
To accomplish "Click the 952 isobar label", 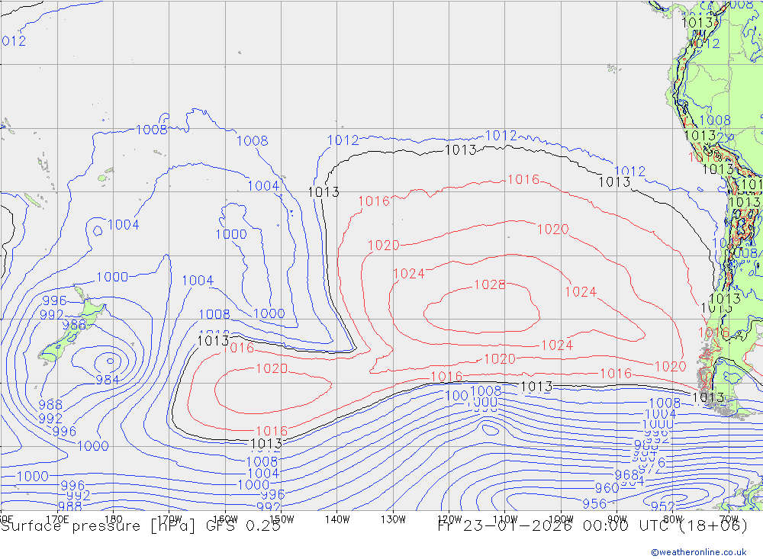I will (x=663, y=506).
